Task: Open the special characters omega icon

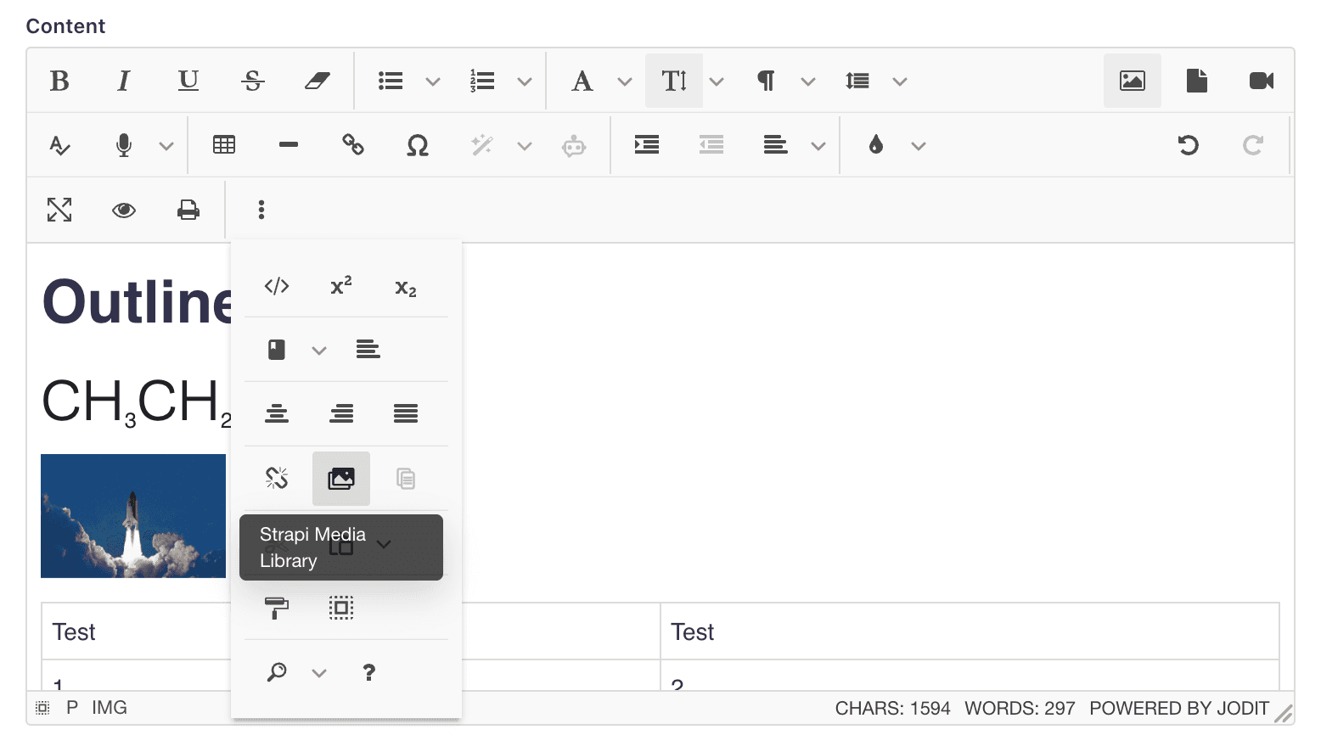Action: [417, 146]
